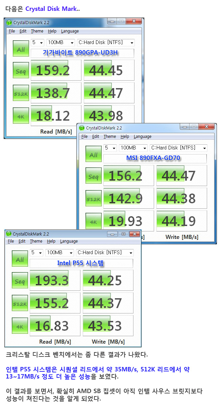Open Theme menu in MSI window

[x=110, y=137]
